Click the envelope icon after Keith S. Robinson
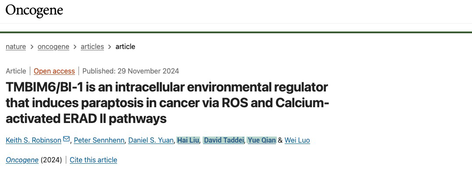This screenshot has width=472, height=172. click(66, 140)
